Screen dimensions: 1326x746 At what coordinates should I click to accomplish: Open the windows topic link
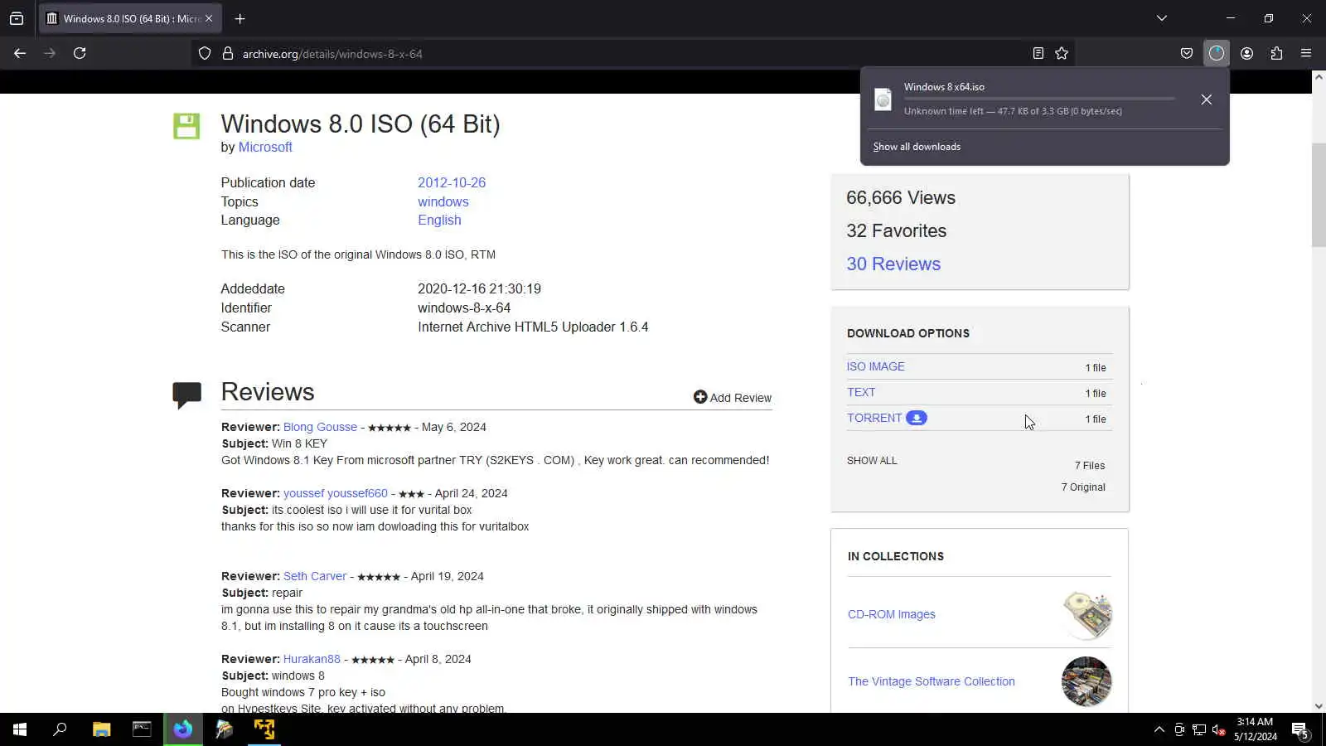[x=443, y=201]
